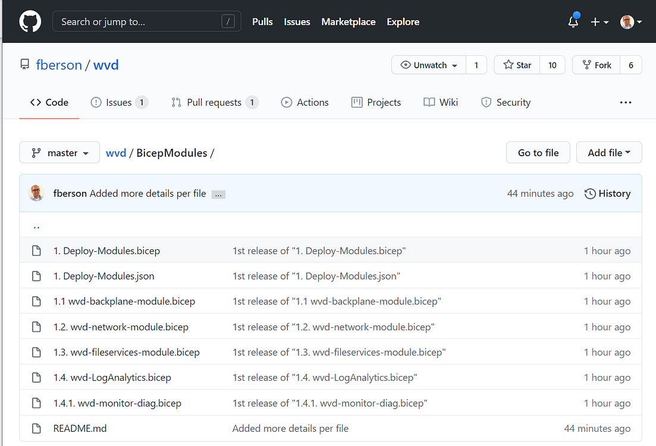Open 1.4. wvd-LogAnalytics.bicep file
Viewport: 656px width, 446px height.
point(112,378)
